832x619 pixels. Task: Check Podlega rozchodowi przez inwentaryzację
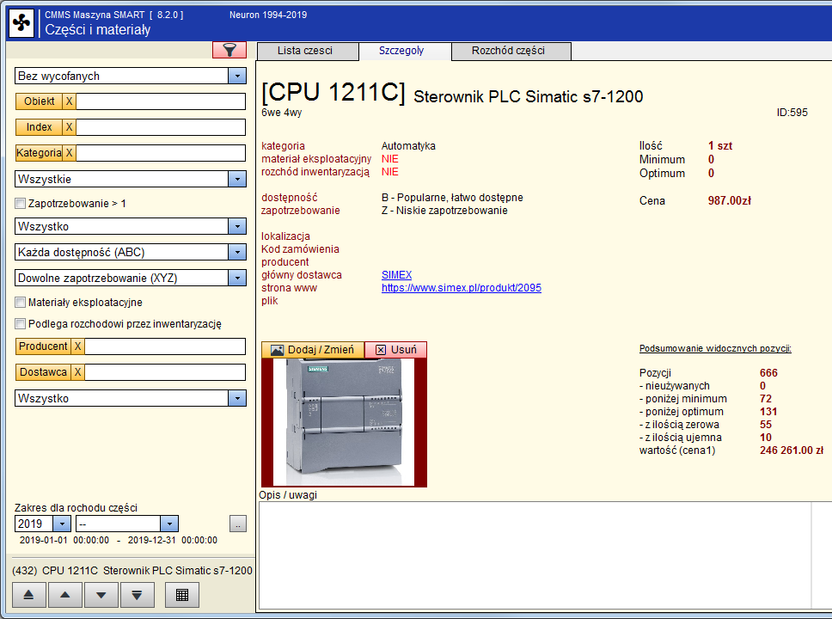[x=20, y=324]
